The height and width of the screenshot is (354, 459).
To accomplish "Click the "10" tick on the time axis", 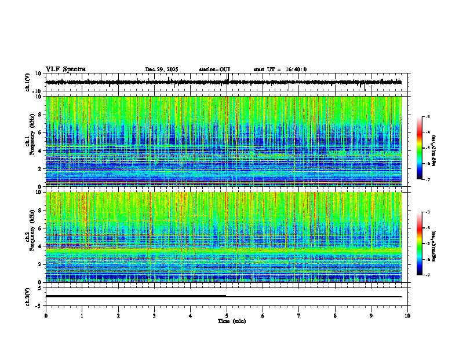I will click(407, 316).
